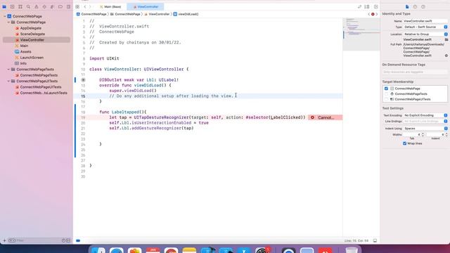Open the Debug navigator
450x253 pixels.
[x=52, y=6]
